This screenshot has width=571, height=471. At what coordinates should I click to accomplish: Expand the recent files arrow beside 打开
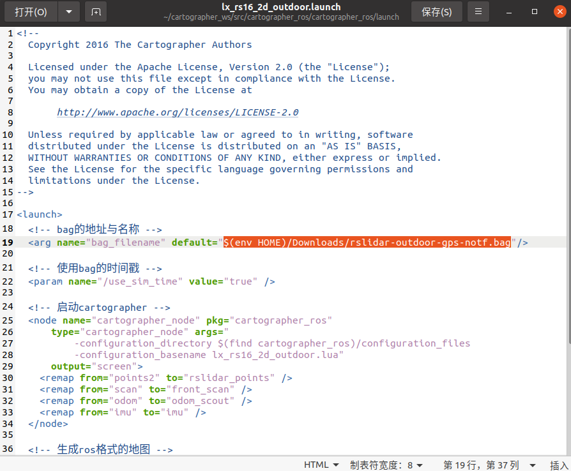(69, 12)
